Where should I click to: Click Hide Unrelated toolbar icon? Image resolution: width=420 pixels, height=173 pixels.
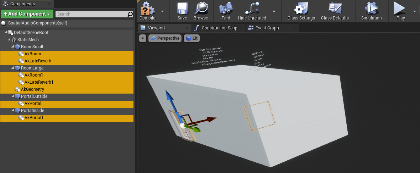[252, 9]
